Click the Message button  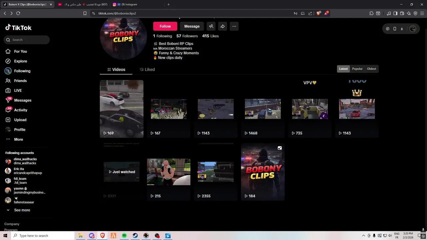[x=192, y=26]
